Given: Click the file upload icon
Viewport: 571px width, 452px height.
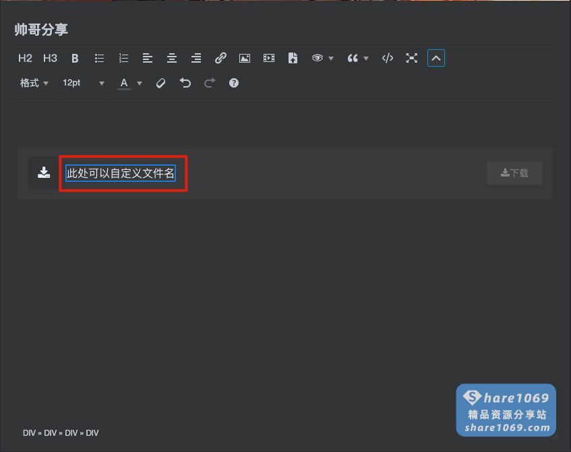Looking at the screenshot, I should tap(293, 58).
